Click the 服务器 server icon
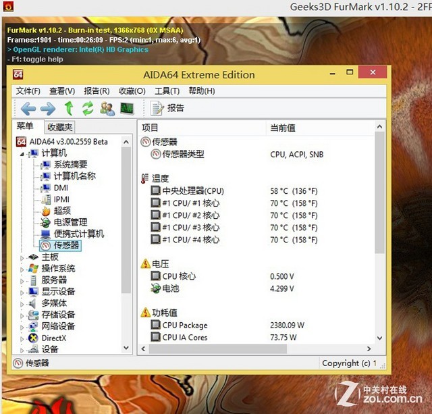 [33, 280]
